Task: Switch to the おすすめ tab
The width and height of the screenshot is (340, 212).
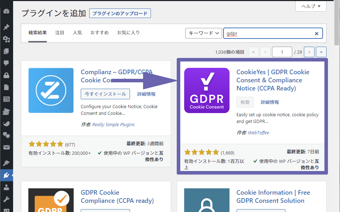Action: coord(100,33)
